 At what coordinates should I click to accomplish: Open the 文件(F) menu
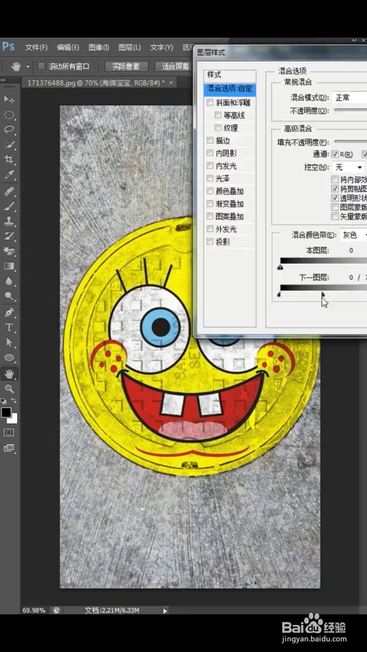click(36, 47)
